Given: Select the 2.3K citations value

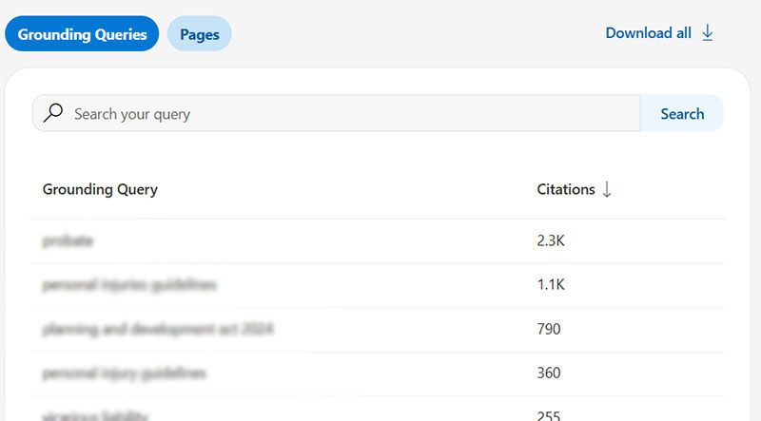Looking at the screenshot, I should pyautogui.click(x=551, y=240).
